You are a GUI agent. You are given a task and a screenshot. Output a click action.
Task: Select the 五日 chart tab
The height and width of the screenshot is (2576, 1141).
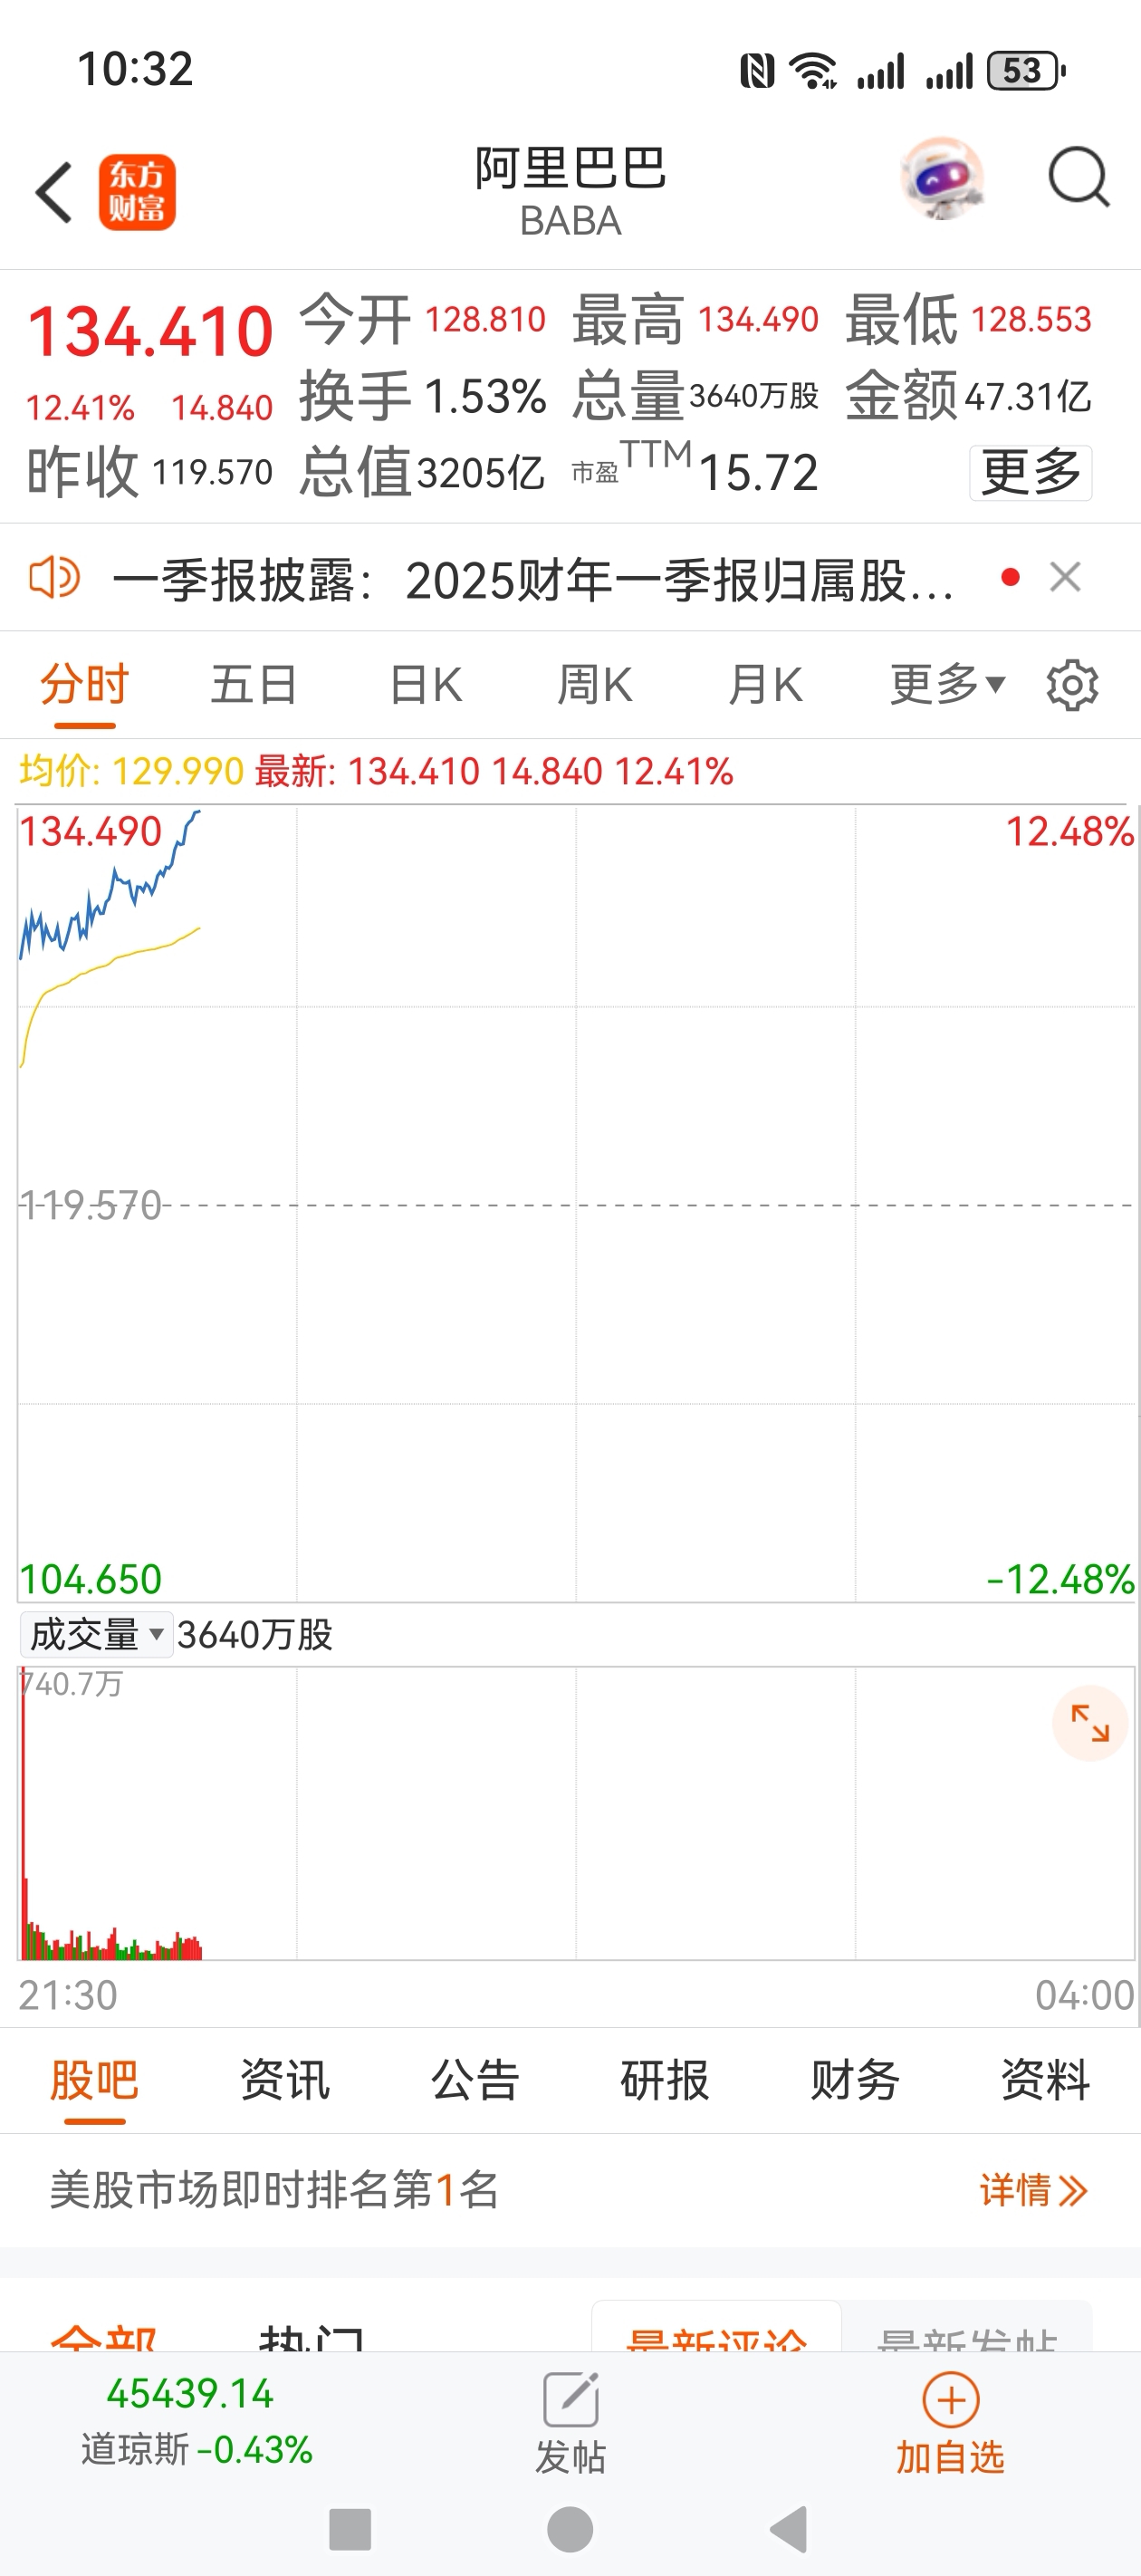tap(254, 685)
